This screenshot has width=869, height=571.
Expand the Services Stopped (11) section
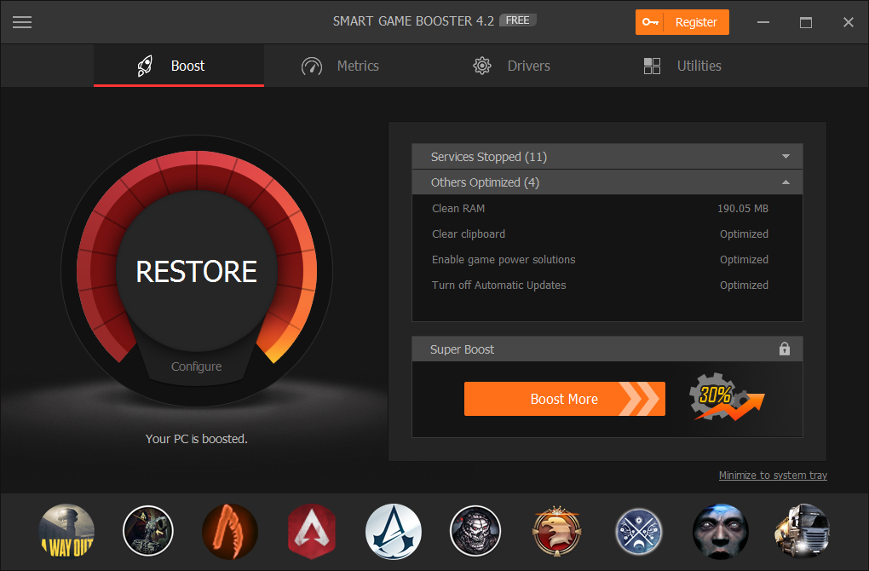[x=607, y=157]
